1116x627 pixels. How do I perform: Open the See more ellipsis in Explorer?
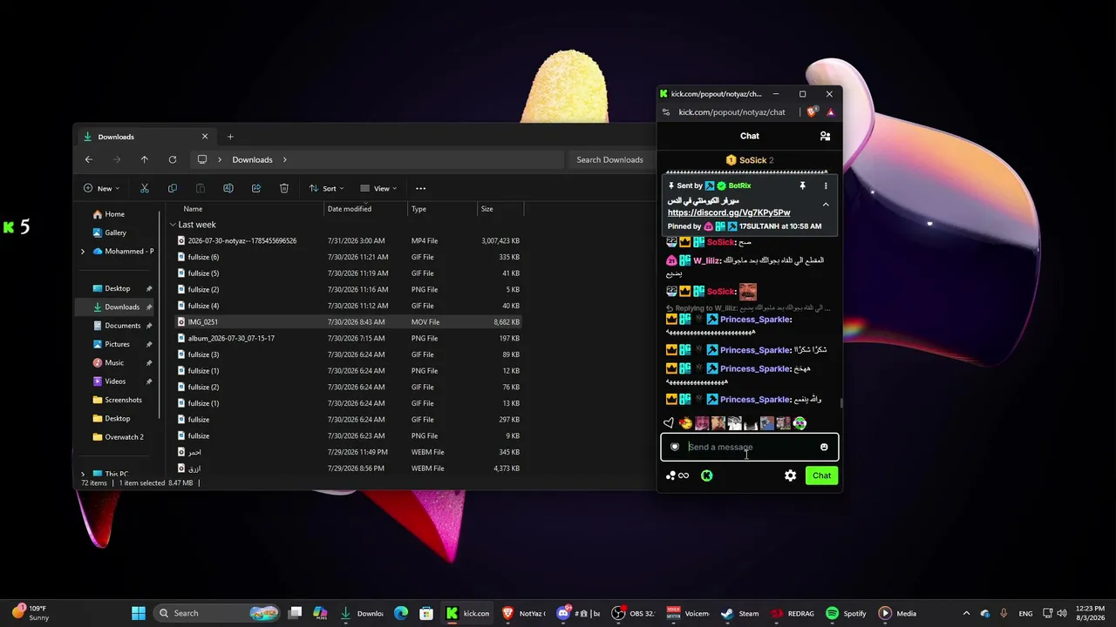pyautogui.click(x=420, y=188)
